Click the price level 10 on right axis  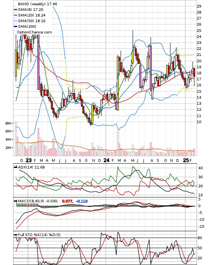[x=199, y=122]
